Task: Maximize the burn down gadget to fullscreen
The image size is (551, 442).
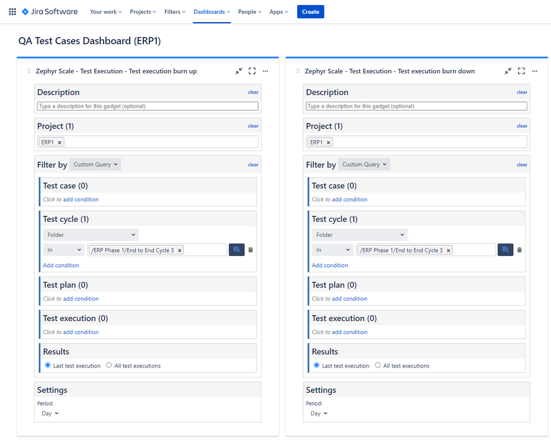Action: click(x=521, y=71)
